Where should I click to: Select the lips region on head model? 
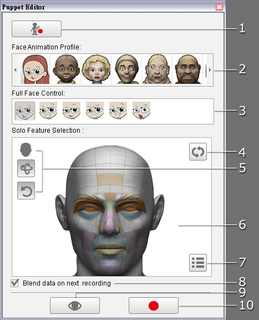110,249
